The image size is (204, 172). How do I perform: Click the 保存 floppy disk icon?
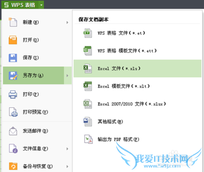coord(13,58)
